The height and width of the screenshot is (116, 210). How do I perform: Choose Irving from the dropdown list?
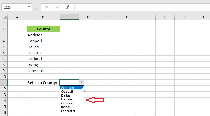pyautogui.click(x=72, y=107)
